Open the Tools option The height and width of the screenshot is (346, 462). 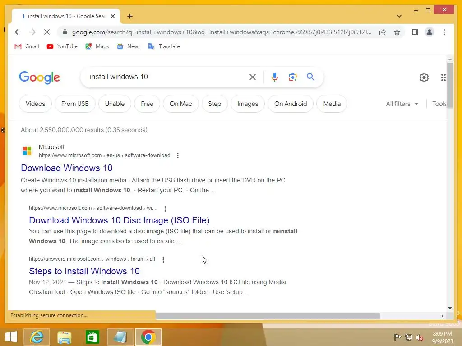[x=439, y=104]
